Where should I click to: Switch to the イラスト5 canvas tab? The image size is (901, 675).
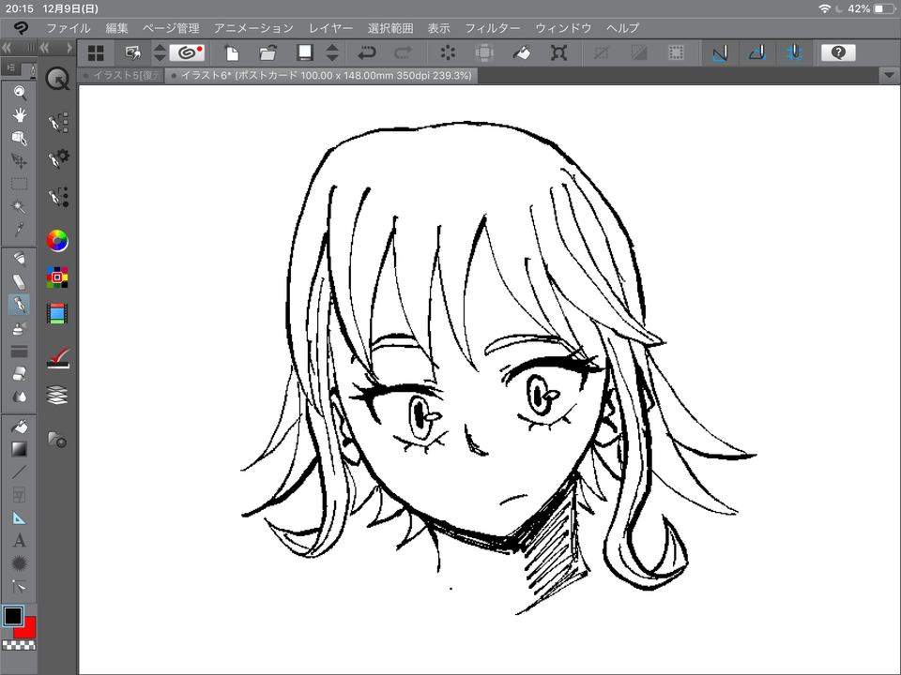(x=122, y=75)
